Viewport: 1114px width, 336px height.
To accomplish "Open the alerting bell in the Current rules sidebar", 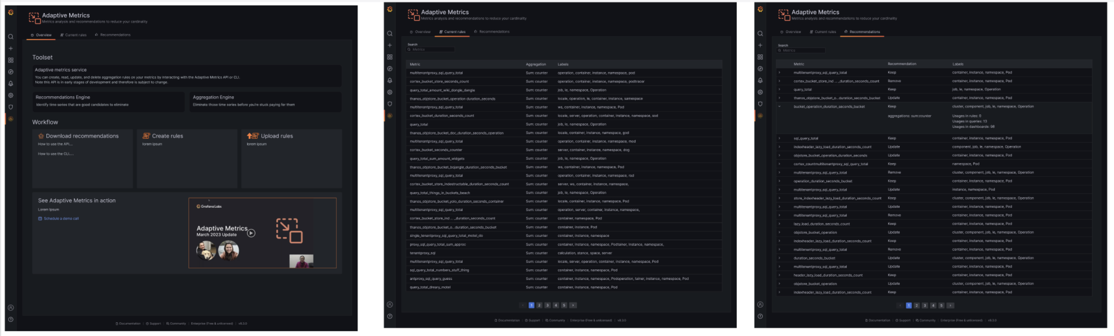I will tap(389, 80).
